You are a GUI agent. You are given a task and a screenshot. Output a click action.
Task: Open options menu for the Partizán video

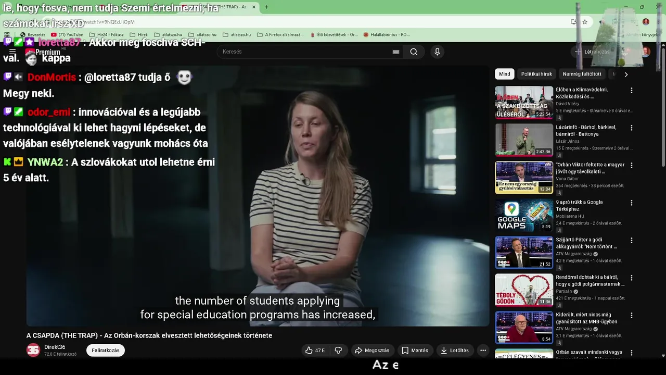point(632,278)
